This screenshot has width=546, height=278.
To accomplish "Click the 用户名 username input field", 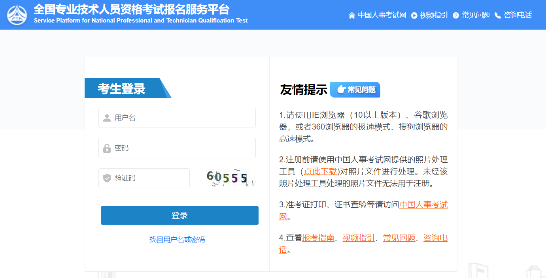I will click(x=178, y=118).
